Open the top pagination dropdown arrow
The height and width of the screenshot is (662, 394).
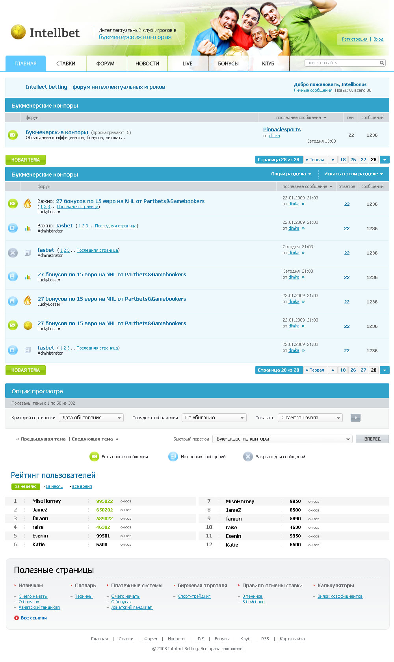pyautogui.click(x=385, y=160)
